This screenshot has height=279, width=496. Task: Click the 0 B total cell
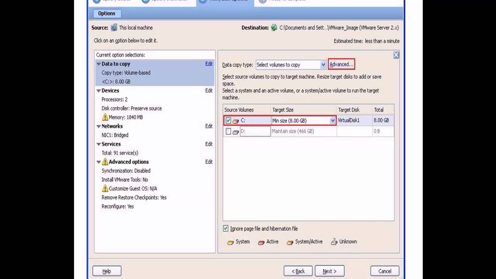[x=383, y=131]
